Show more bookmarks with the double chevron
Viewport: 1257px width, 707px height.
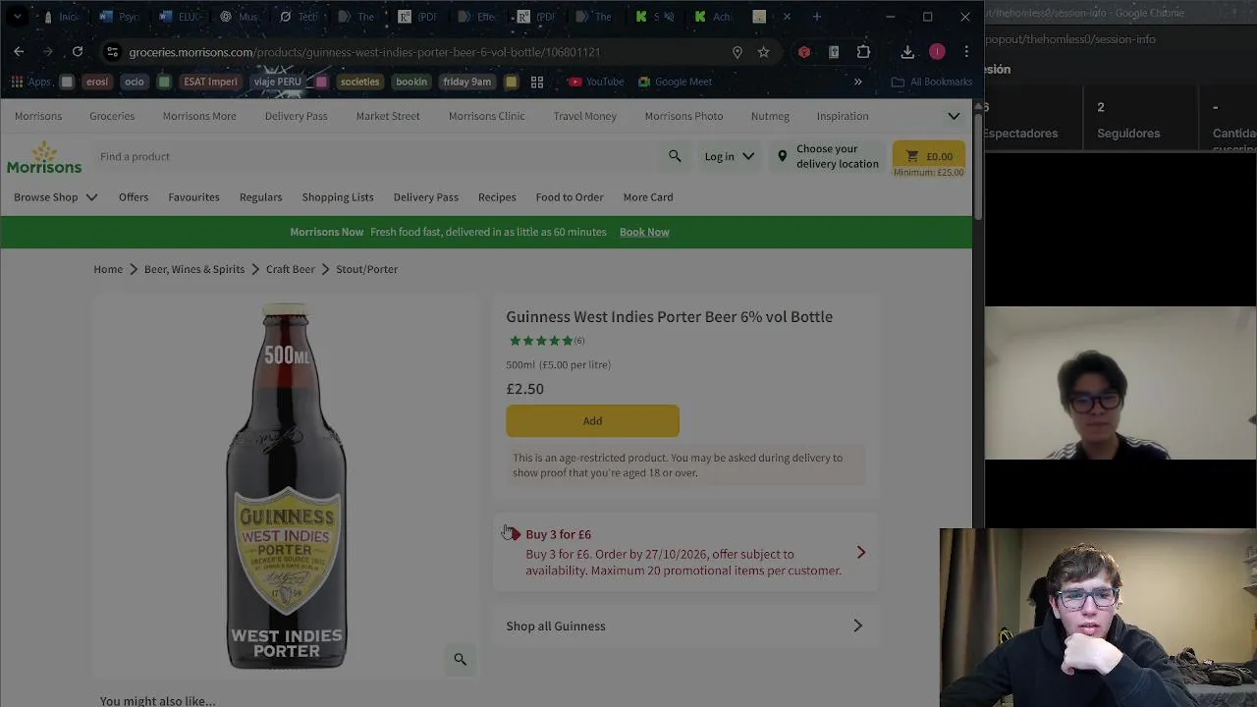(x=857, y=82)
